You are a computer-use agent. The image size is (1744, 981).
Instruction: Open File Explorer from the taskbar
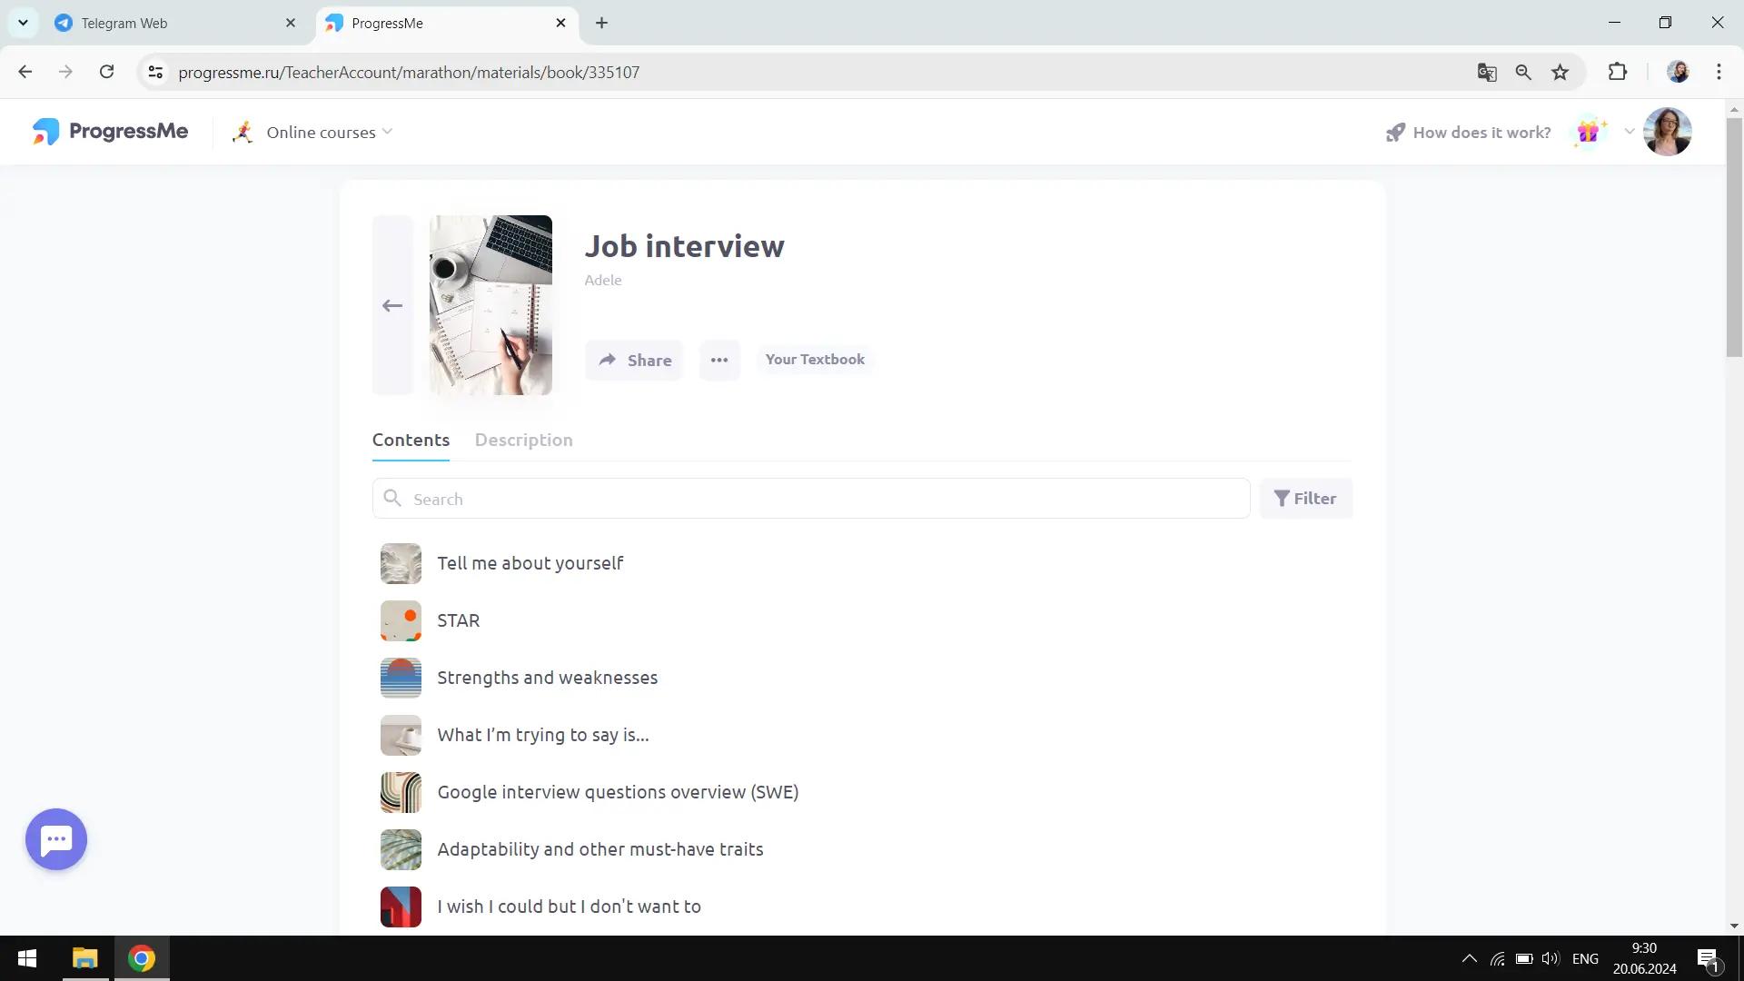click(x=85, y=958)
